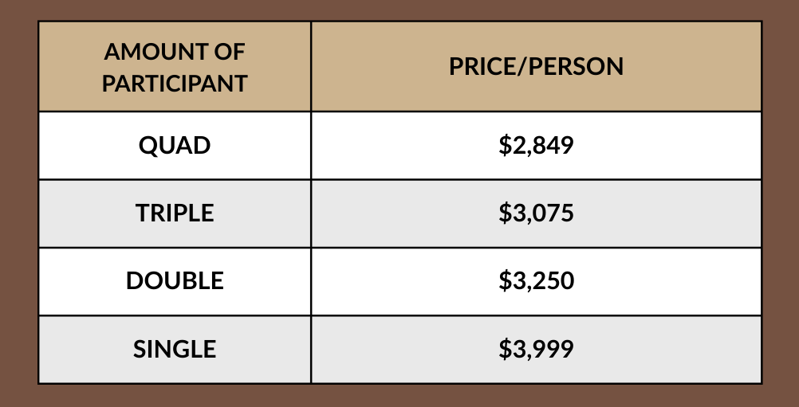Click the QUAD row label
The width and height of the screenshot is (799, 407).
click(175, 146)
